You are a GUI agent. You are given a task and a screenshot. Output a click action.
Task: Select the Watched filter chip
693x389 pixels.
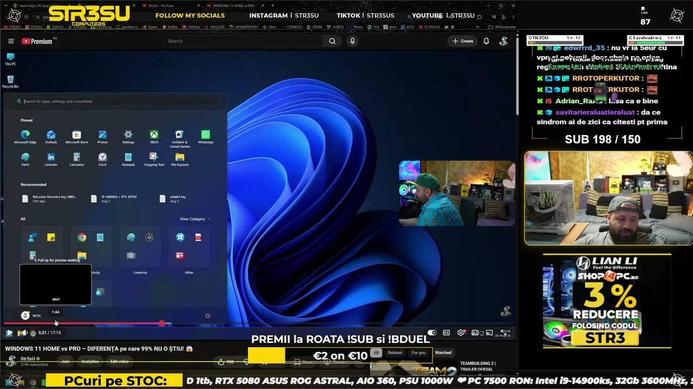[x=443, y=353]
